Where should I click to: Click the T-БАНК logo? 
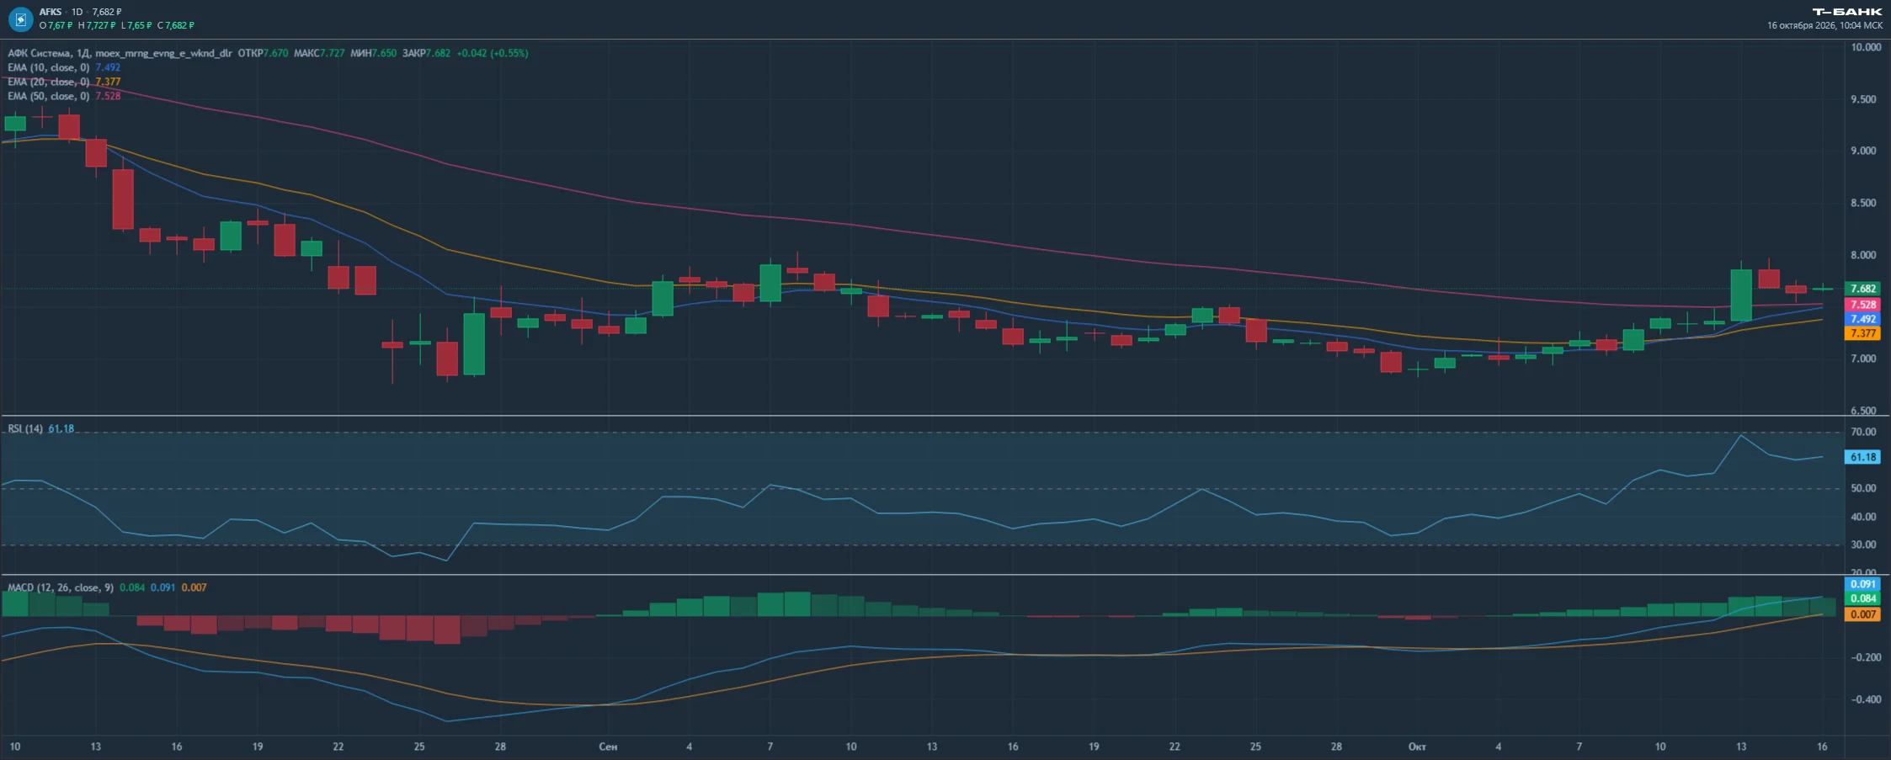click(x=1846, y=12)
